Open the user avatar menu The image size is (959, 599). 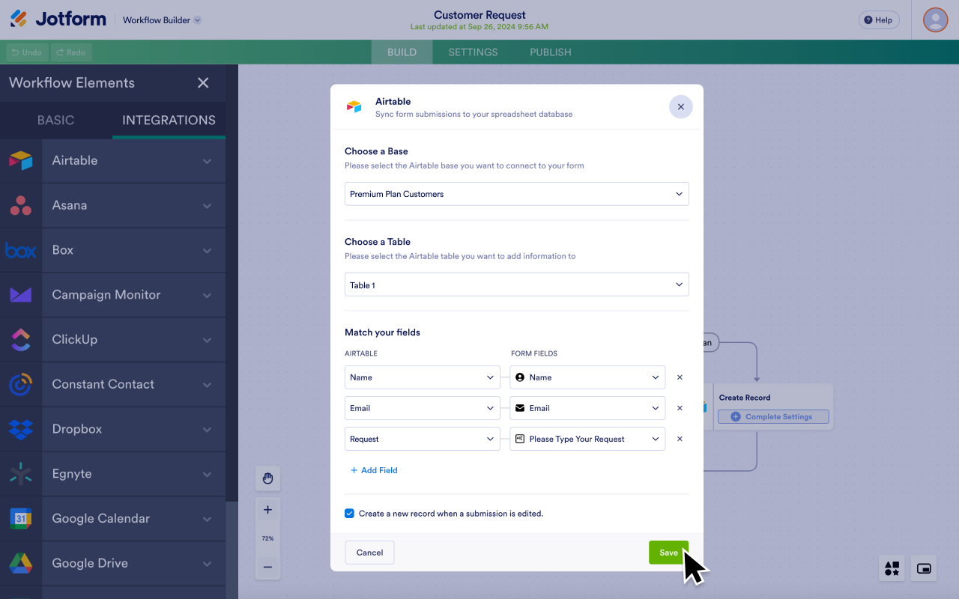click(935, 19)
